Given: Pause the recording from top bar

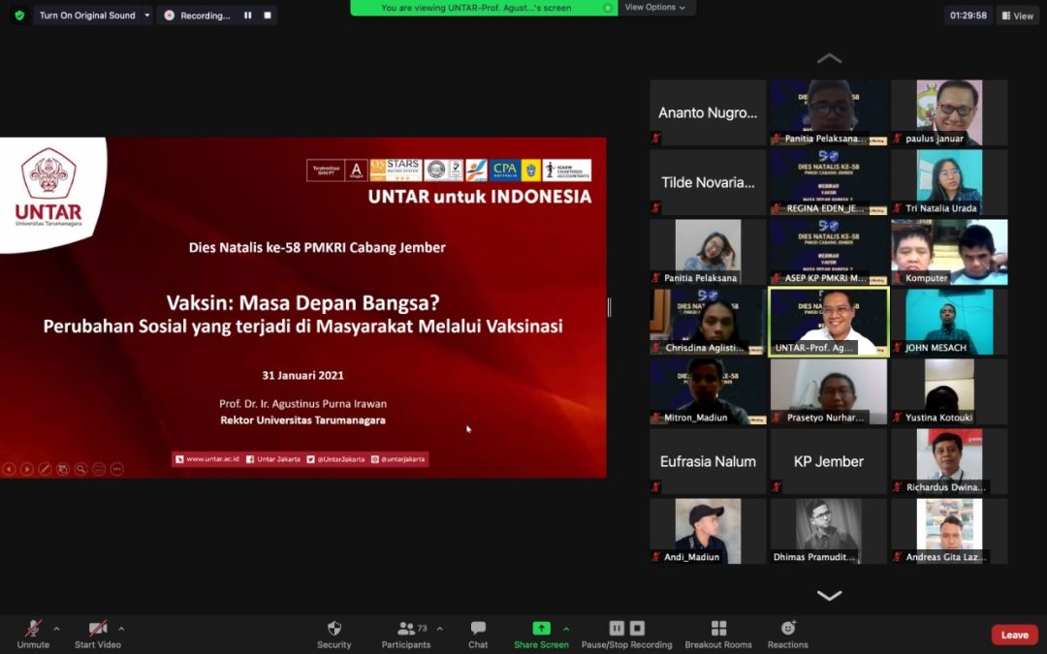Looking at the screenshot, I should coord(248,16).
